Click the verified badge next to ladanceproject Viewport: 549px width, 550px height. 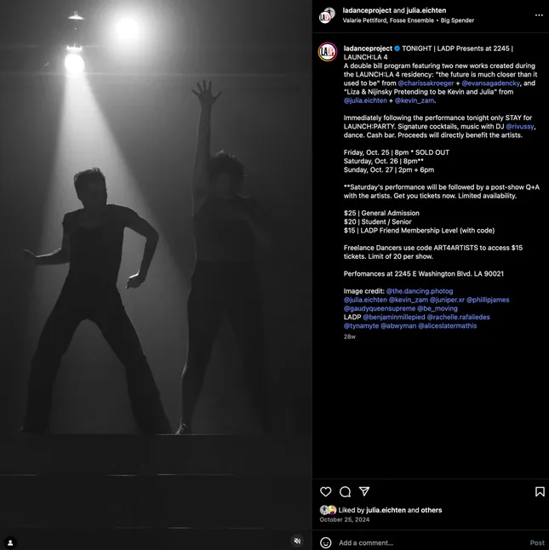pos(397,49)
